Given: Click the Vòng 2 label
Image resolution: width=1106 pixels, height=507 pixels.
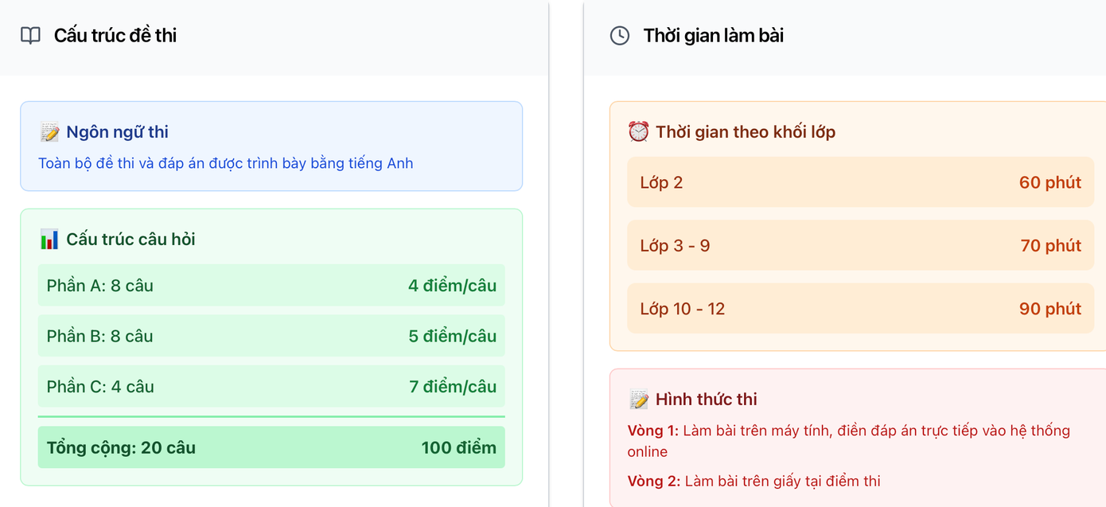Looking at the screenshot, I should (652, 481).
